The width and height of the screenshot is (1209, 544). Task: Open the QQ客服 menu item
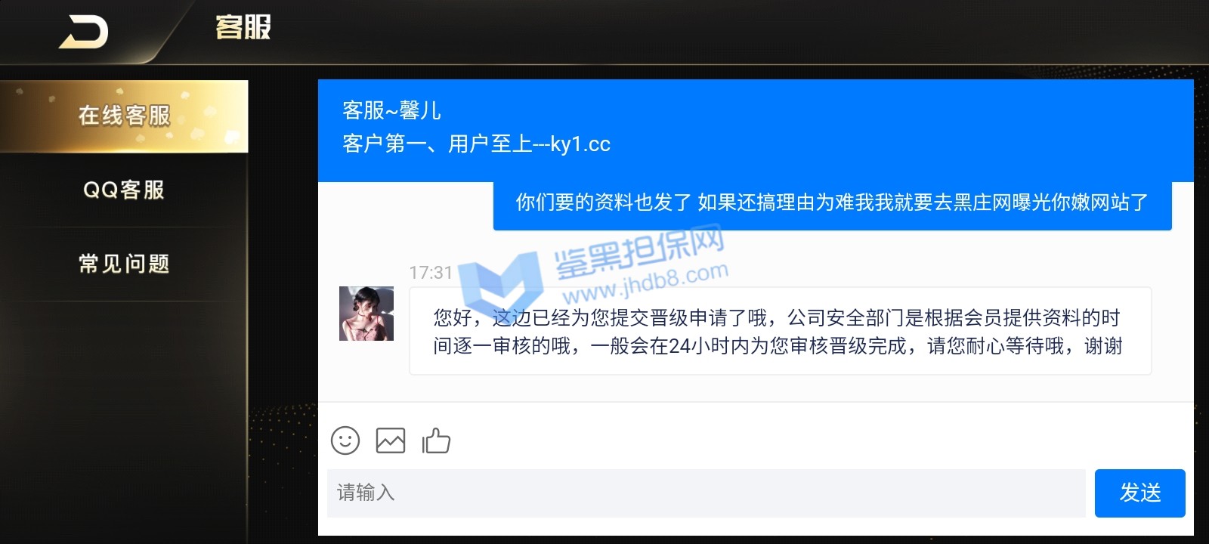(x=124, y=190)
